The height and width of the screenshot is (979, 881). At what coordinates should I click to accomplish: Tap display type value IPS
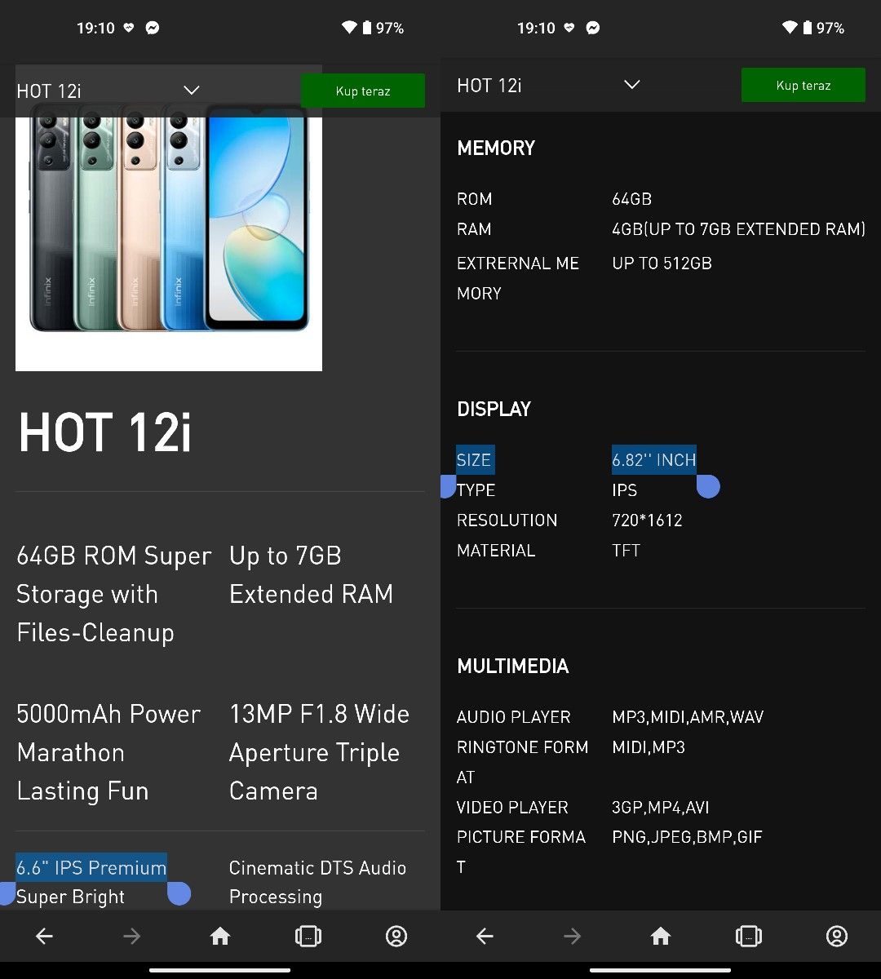click(625, 490)
